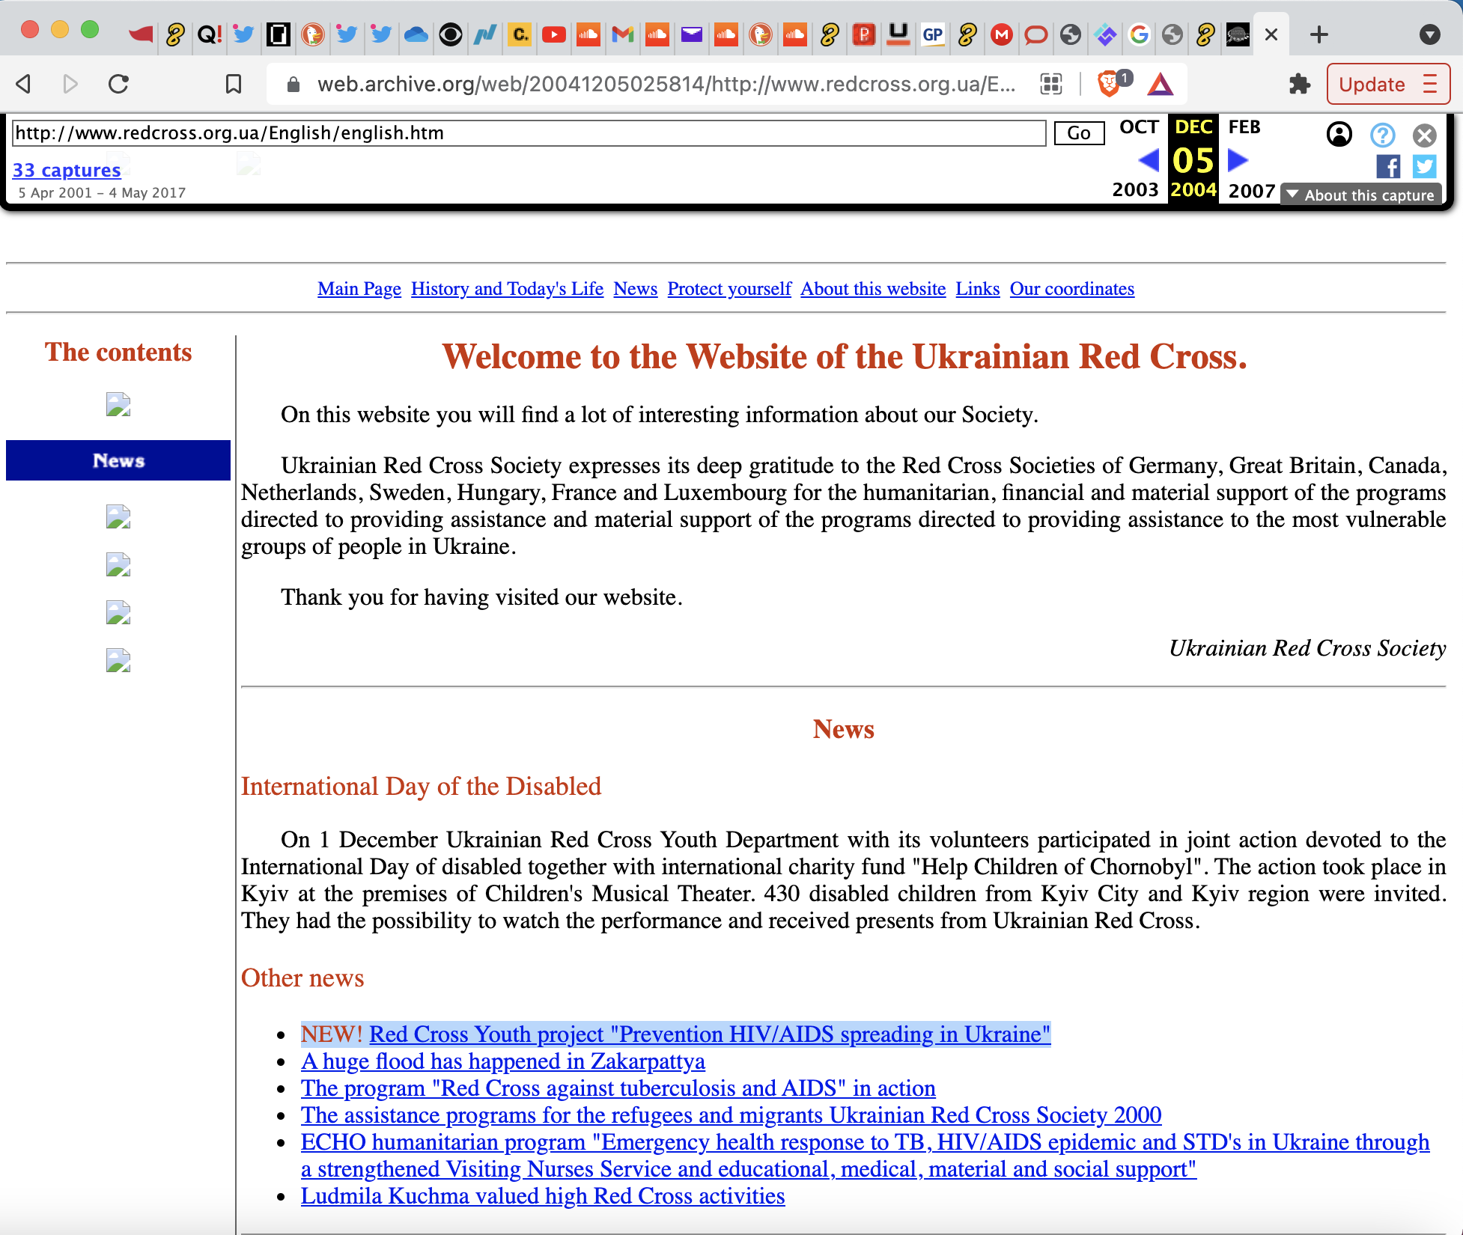The width and height of the screenshot is (1463, 1235).
Task: Open the Brave Rewards triangle icon
Action: click(x=1160, y=85)
